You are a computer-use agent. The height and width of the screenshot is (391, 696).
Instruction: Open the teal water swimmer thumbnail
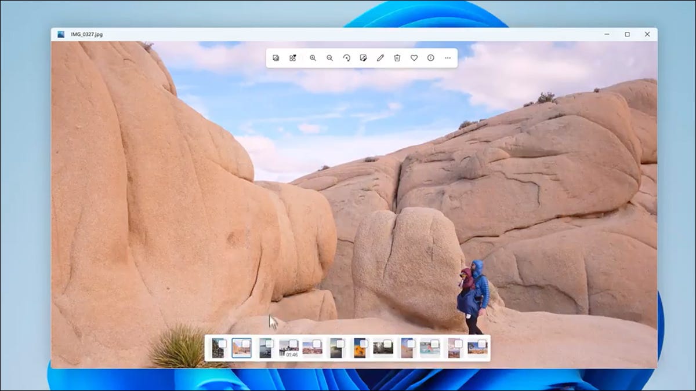pyautogui.click(x=430, y=348)
